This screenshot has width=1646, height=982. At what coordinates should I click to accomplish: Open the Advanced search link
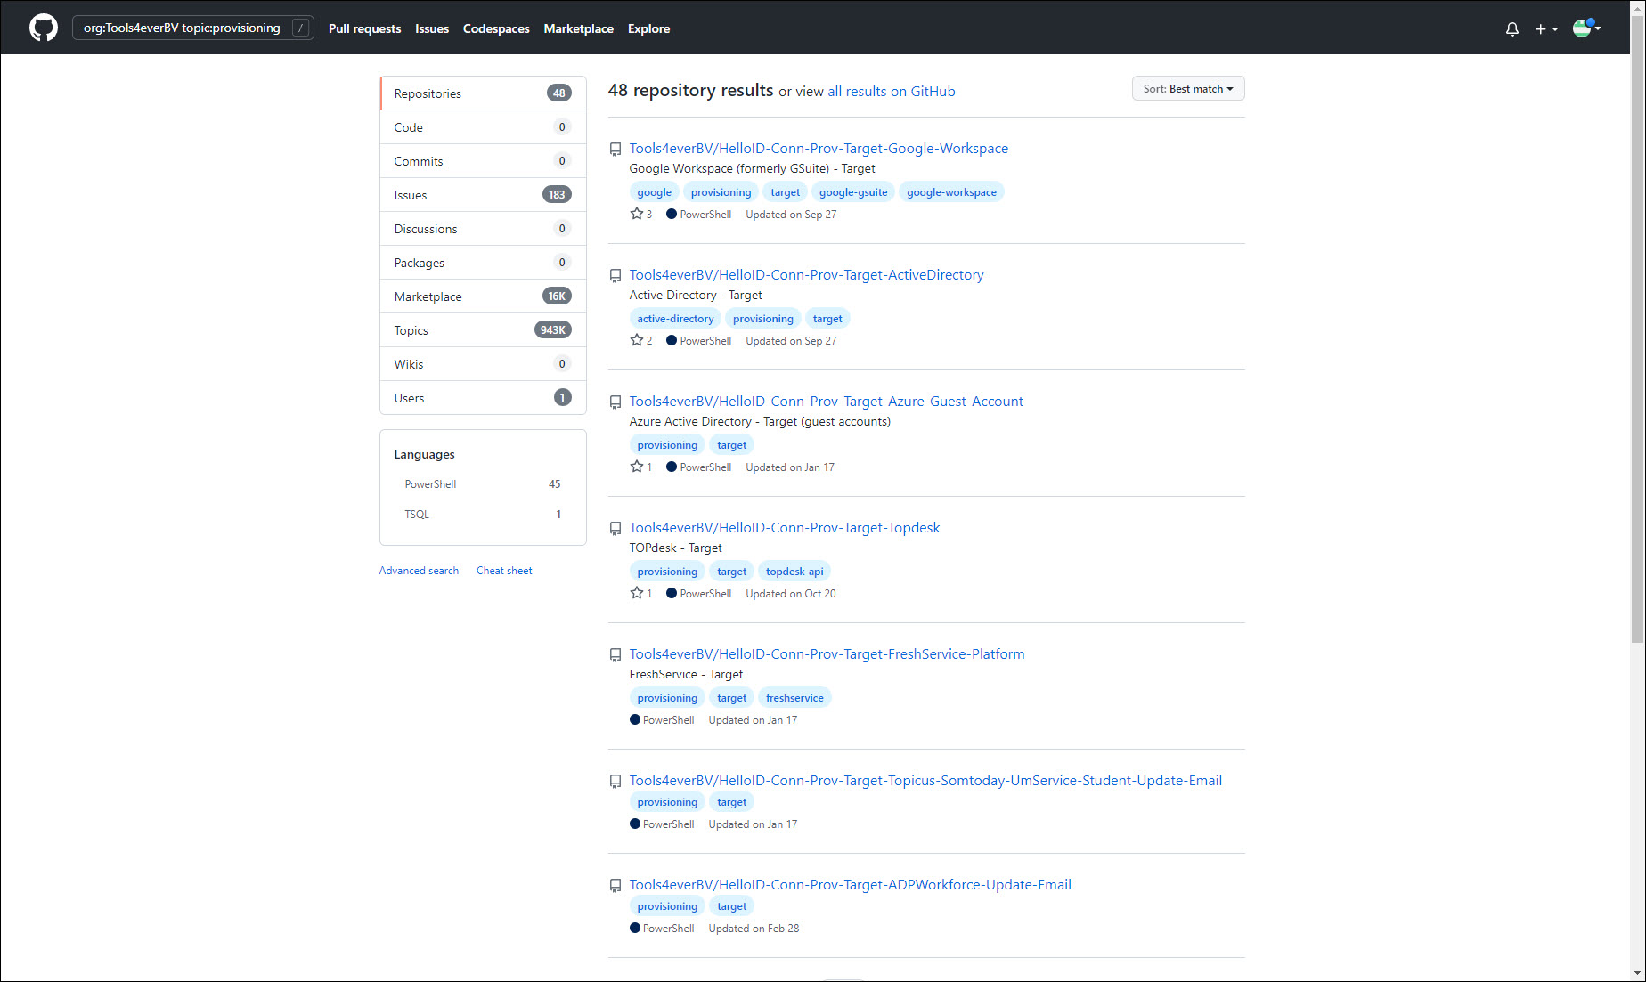[419, 571]
